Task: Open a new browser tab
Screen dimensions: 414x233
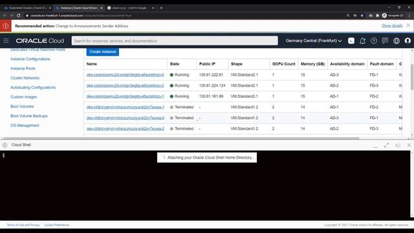Action: (161, 8)
